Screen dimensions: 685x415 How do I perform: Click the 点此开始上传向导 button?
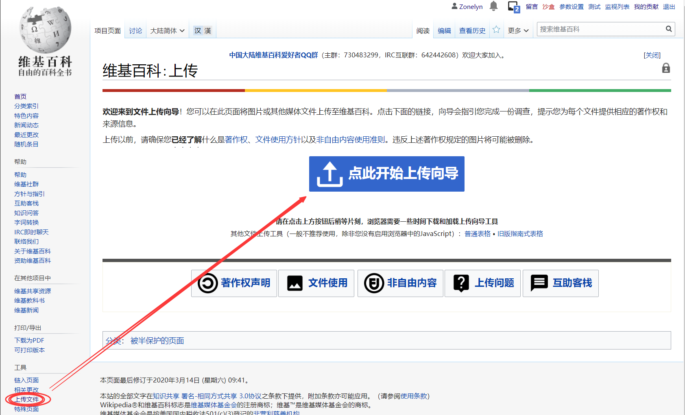(387, 174)
